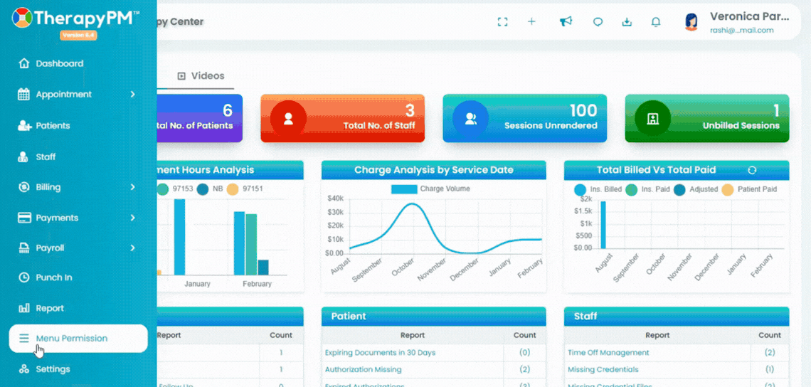Toggle Charge Volume legend item

(x=430, y=189)
